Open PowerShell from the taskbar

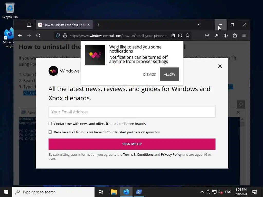coord(139,192)
